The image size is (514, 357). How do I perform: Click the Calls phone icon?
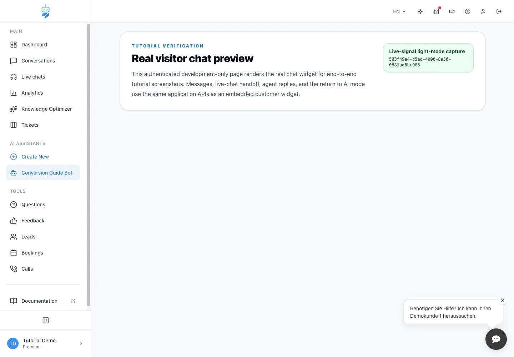click(x=14, y=269)
